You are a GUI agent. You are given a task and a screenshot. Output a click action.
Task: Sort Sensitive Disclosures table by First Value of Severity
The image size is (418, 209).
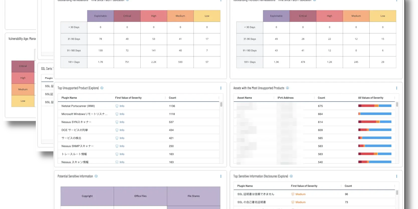coord(304,186)
